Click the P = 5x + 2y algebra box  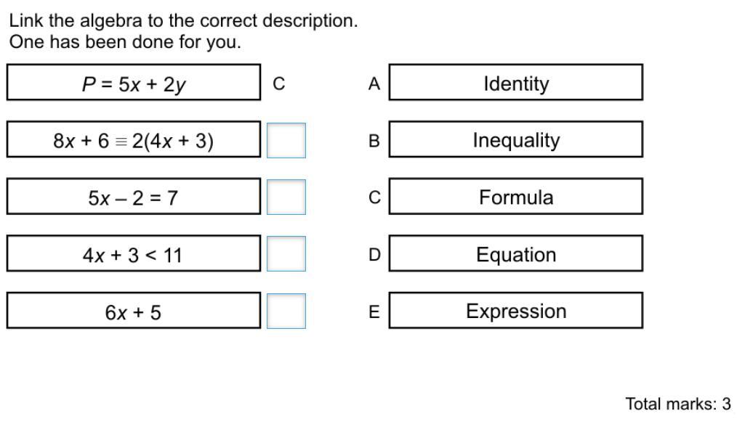(134, 83)
